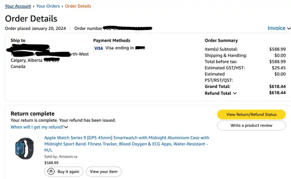This screenshot has width=291, height=179.
Task: Click the Order Details breadcrumb
Action: tap(78, 6)
